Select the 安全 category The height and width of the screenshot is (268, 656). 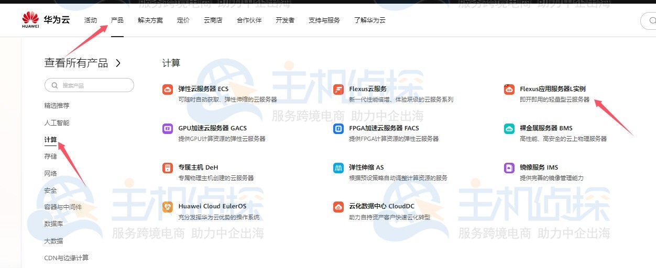(51, 191)
